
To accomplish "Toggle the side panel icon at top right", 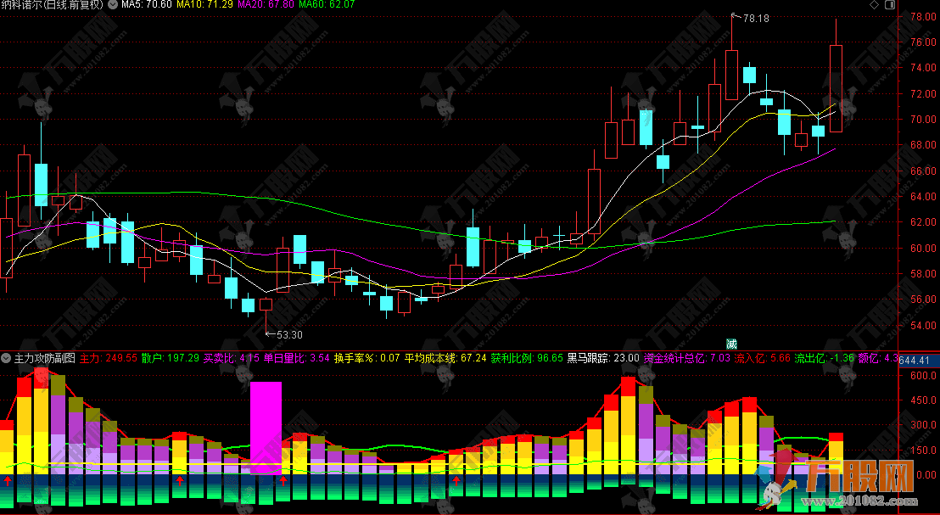I will click(890, 5).
